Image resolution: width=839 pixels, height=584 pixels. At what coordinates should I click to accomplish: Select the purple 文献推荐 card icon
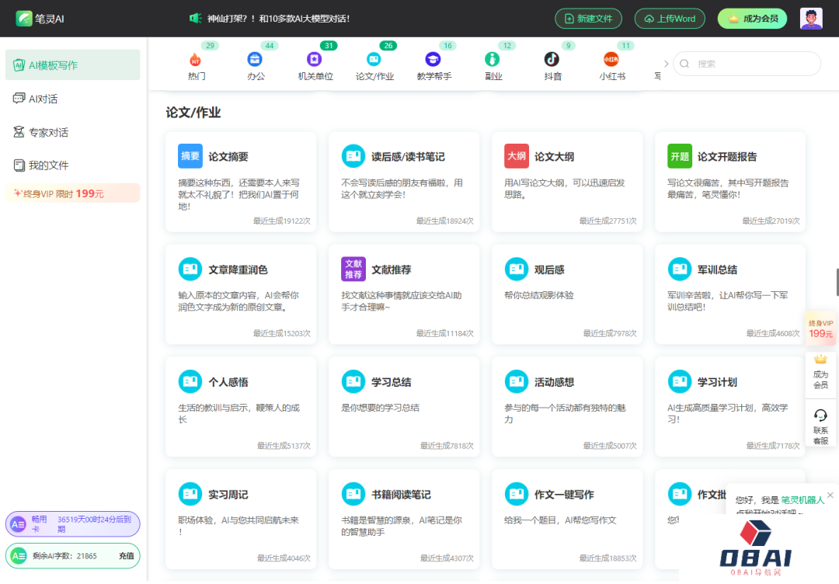(x=353, y=269)
